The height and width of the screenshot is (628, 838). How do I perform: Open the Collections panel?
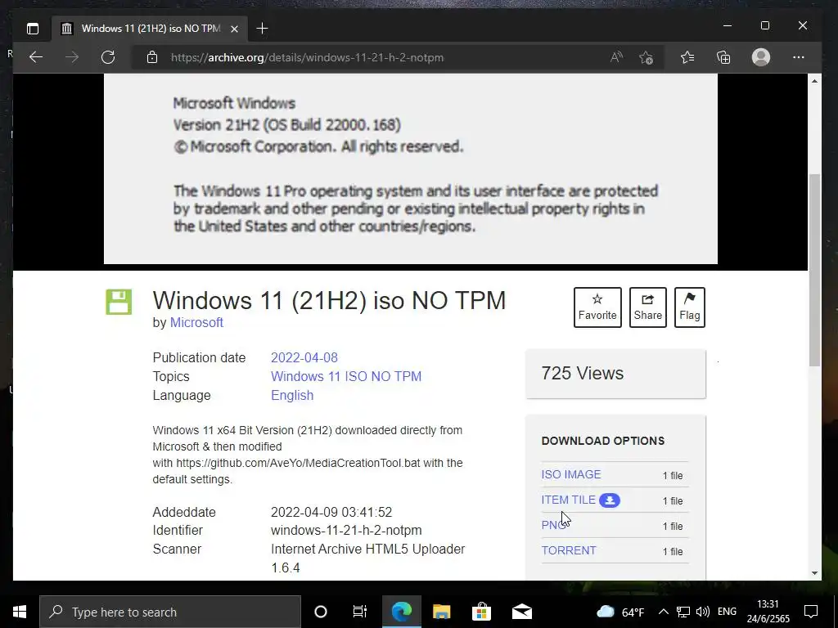[x=723, y=57]
